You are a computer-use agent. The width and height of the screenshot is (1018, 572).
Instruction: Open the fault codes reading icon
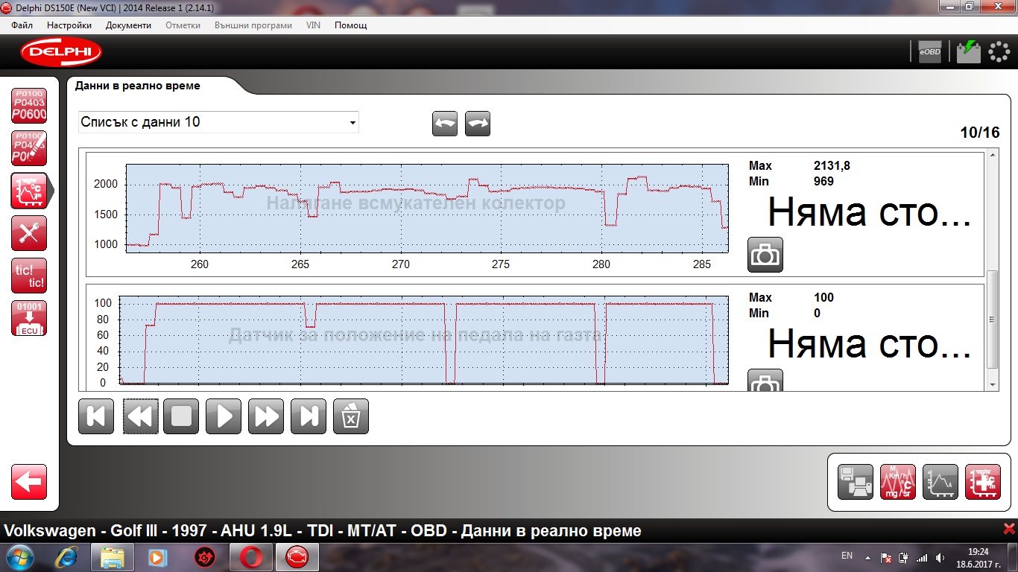coord(29,106)
